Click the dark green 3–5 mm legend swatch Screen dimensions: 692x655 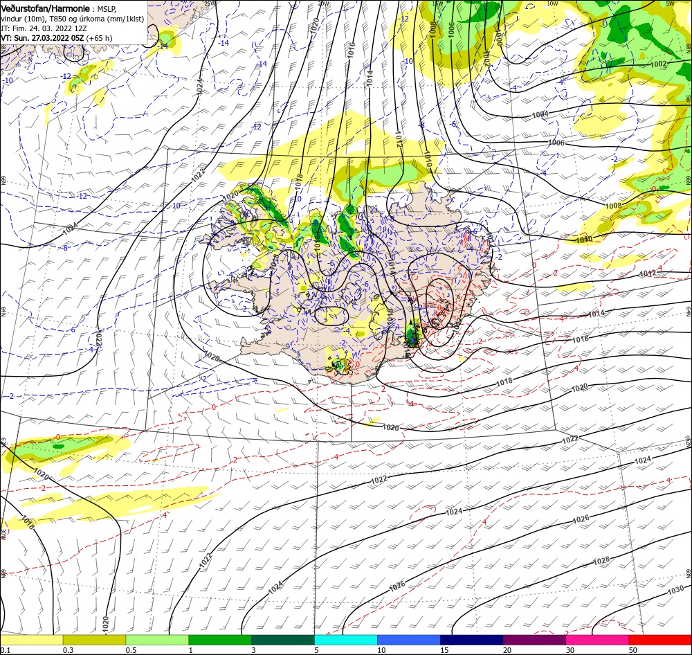pos(283,640)
